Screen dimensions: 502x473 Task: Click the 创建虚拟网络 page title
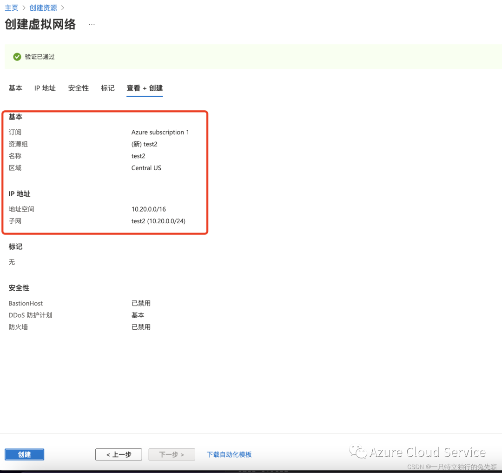[x=40, y=24]
